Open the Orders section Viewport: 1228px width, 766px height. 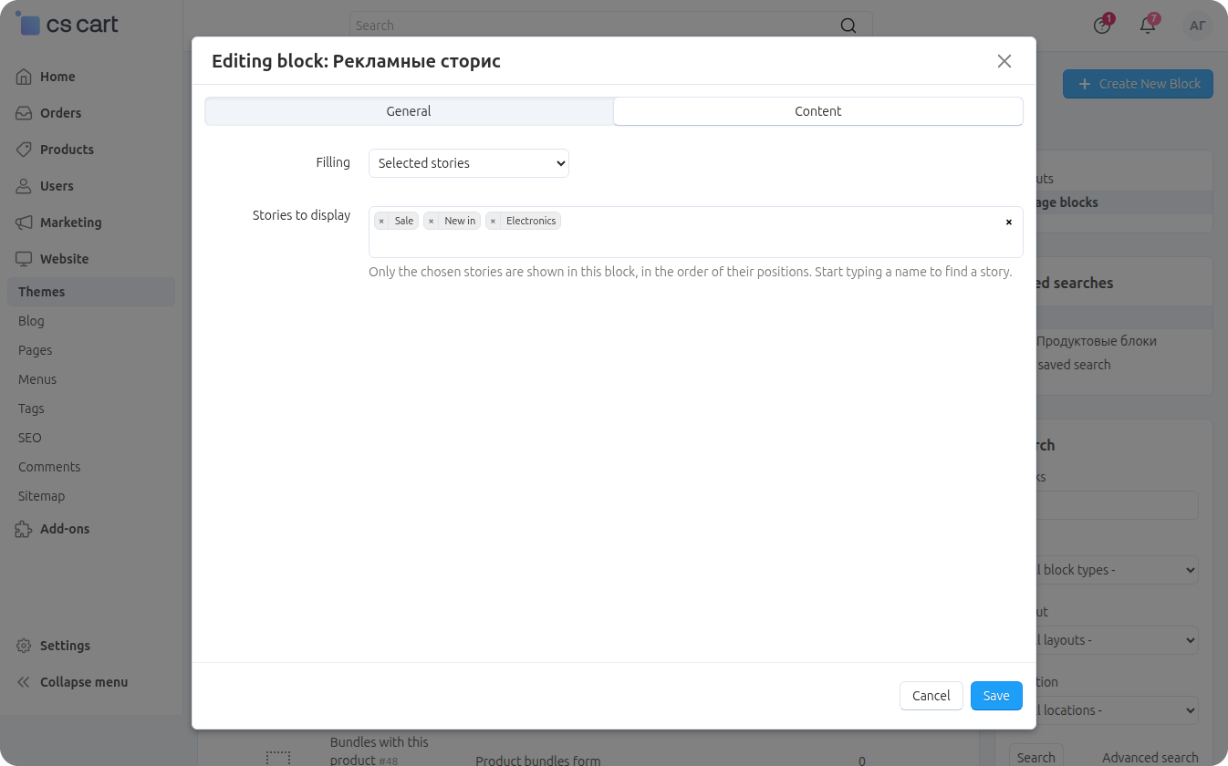[60, 113]
